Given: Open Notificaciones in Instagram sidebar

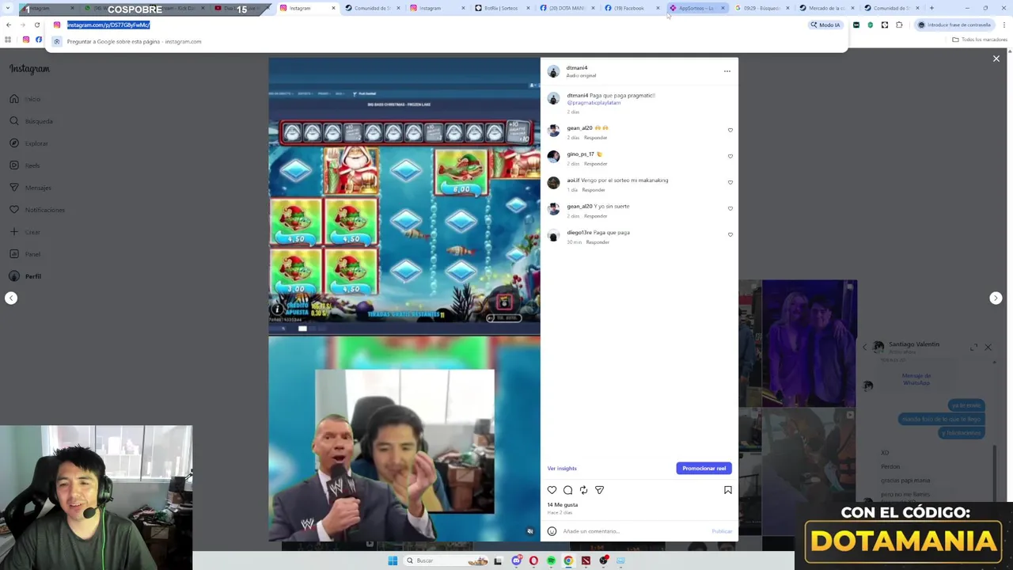Looking at the screenshot, I should click(x=37, y=210).
